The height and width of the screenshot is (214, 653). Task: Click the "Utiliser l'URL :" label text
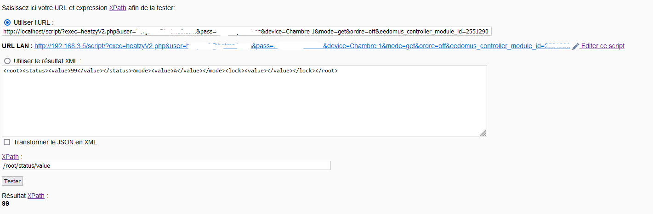(34, 22)
